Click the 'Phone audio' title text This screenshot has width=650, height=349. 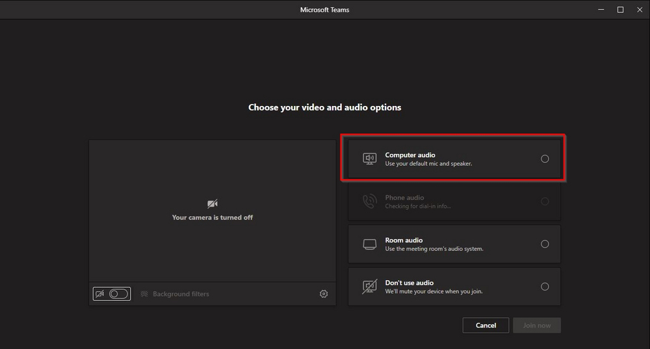coord(404,198)
